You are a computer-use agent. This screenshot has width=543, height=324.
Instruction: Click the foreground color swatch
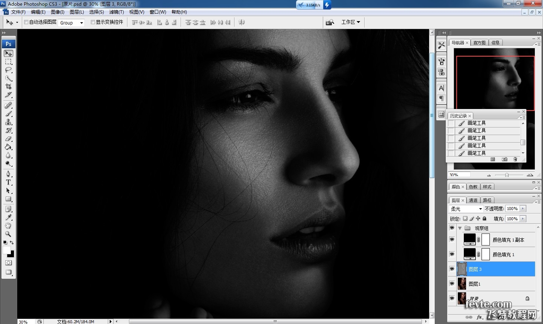[x=6, y=250]
